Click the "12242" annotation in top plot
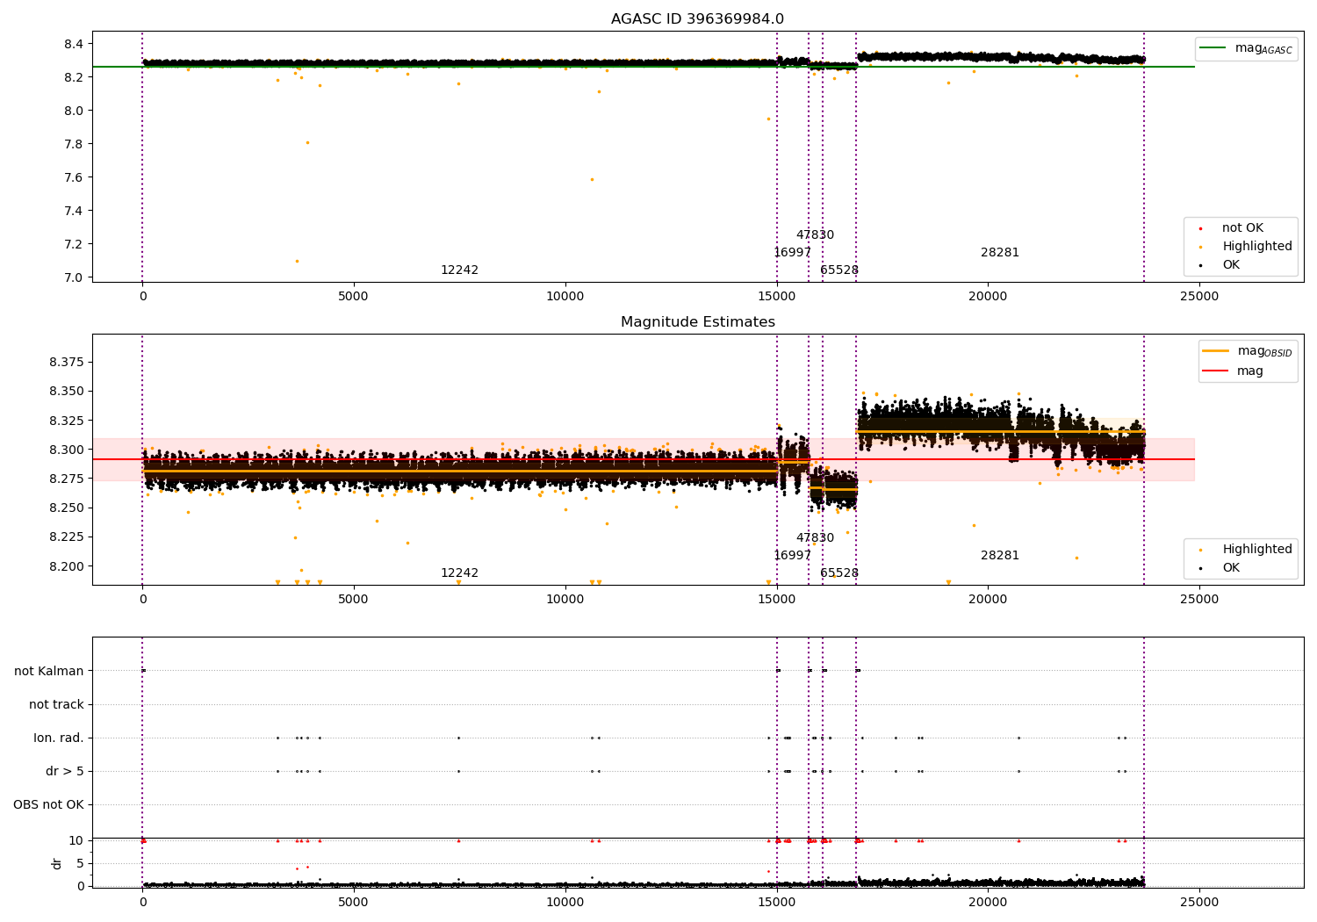1317x922 pixels. (x=459, y=270)
